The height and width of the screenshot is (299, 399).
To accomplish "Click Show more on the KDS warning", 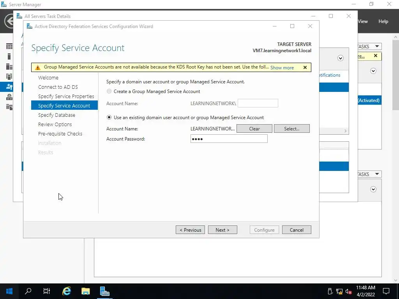I will tap(282, 68).
